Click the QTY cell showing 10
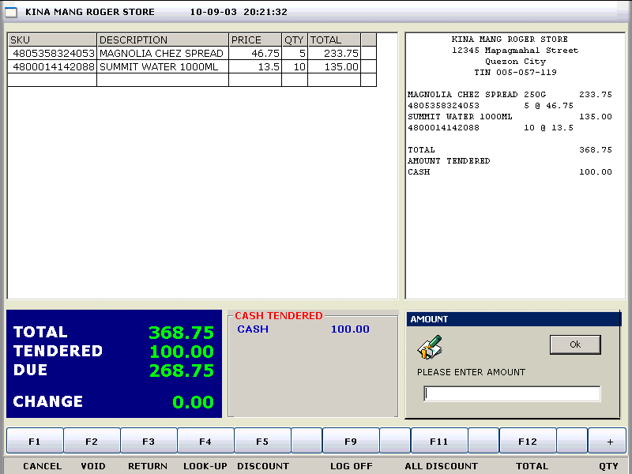The width and height of the screenshot is (632, 474). point(295,67)
